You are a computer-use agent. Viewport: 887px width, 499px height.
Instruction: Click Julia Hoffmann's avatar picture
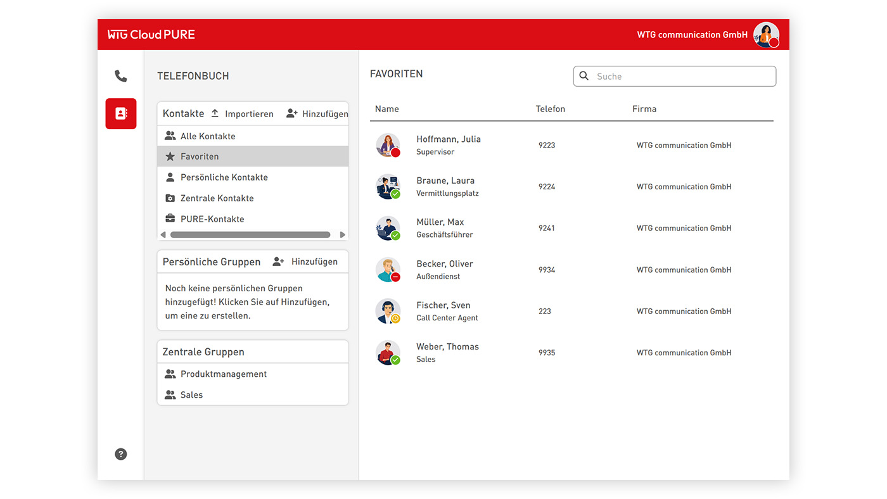(x=388, y=145)
